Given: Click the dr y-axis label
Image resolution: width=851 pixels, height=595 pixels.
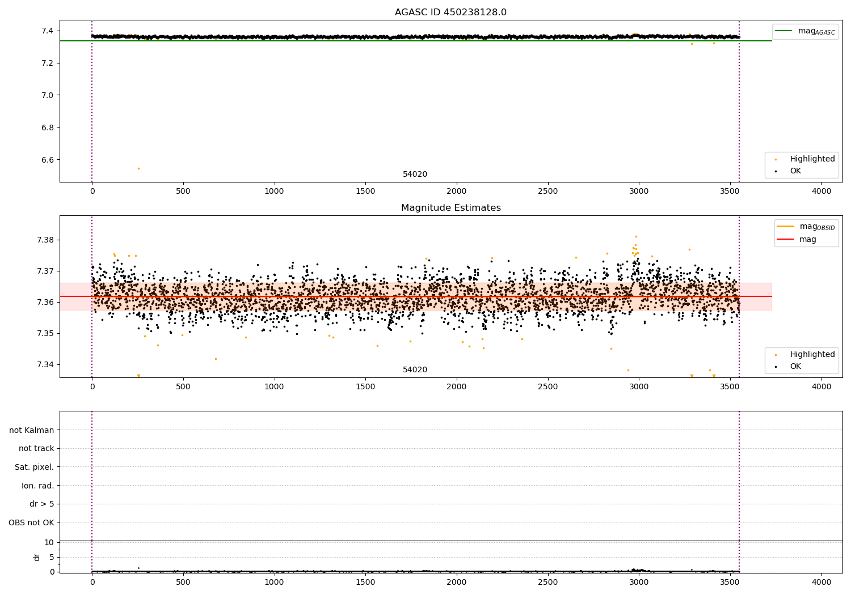Looking at the screenshot, I should point(37,557).
